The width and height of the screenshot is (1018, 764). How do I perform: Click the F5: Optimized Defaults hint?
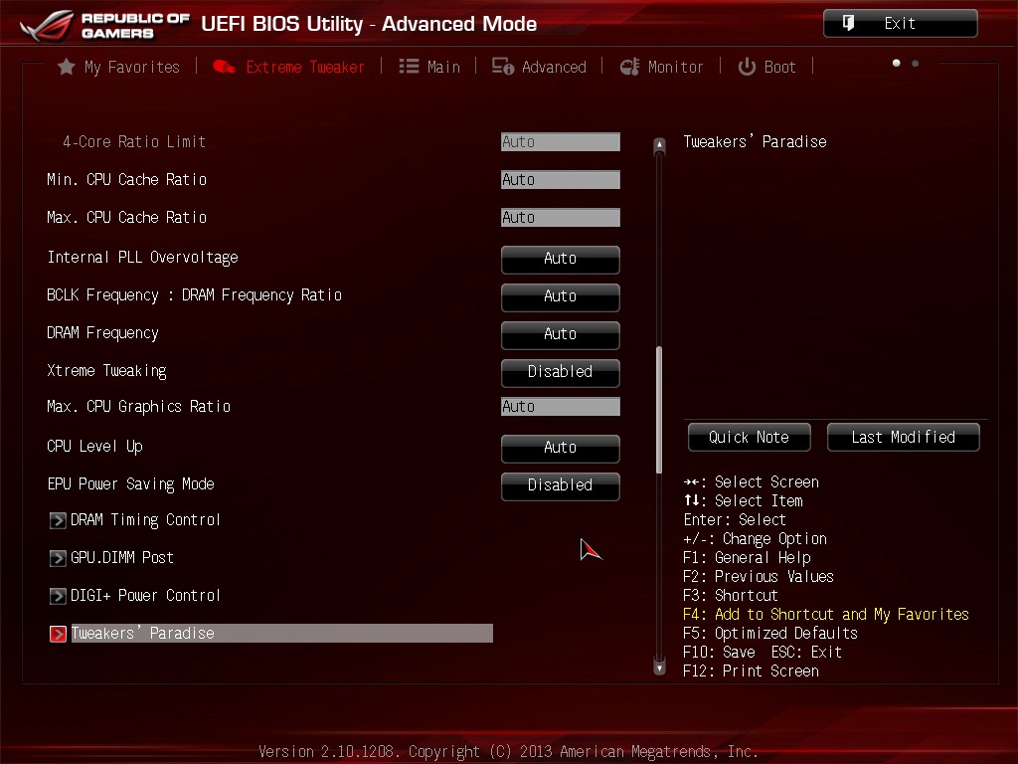(770, 634)
